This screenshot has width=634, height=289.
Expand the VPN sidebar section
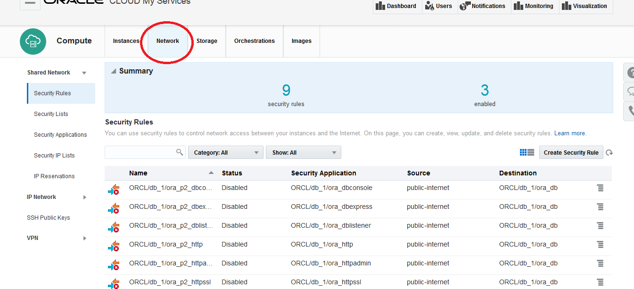[x=85, y=239]
